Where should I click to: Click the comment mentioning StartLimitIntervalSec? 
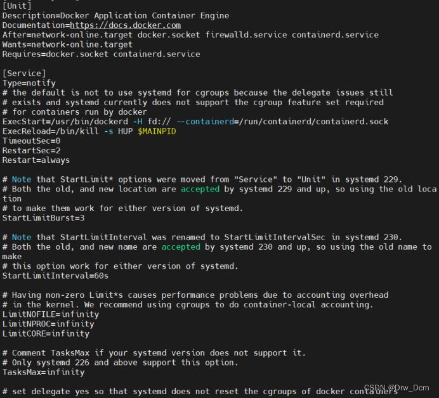202,238
